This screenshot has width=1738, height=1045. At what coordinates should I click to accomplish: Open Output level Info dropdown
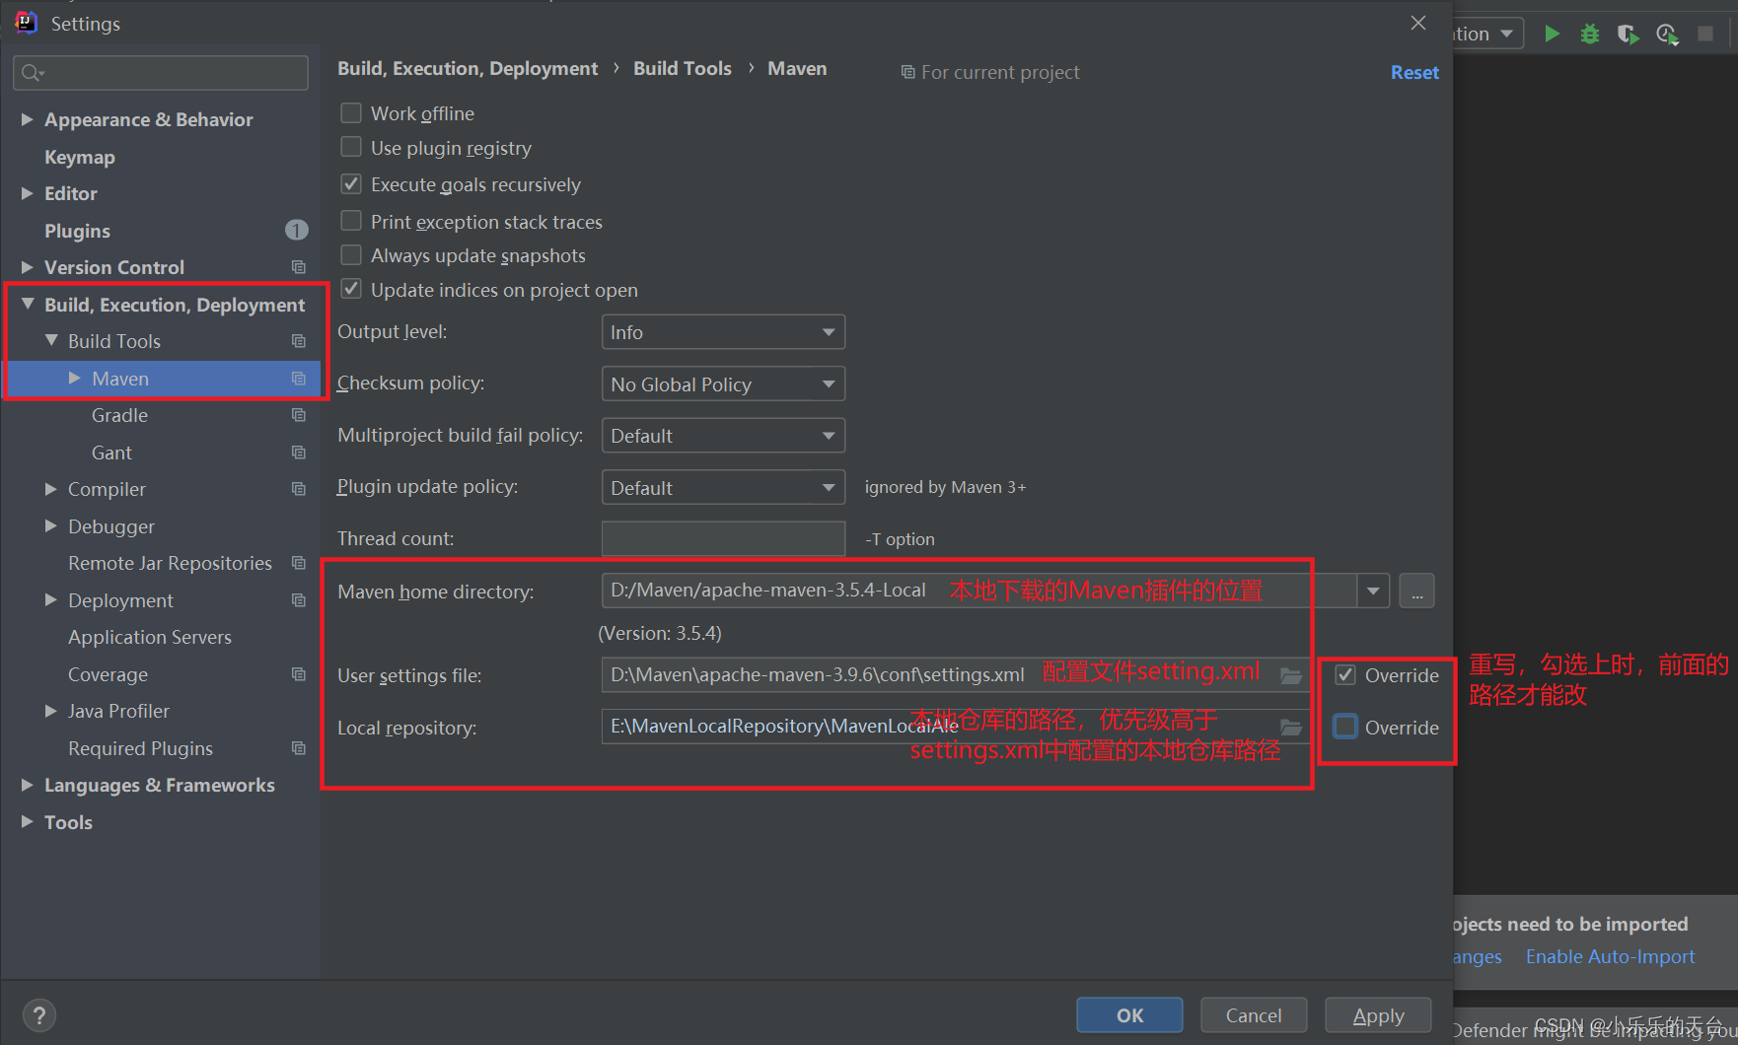723,332
